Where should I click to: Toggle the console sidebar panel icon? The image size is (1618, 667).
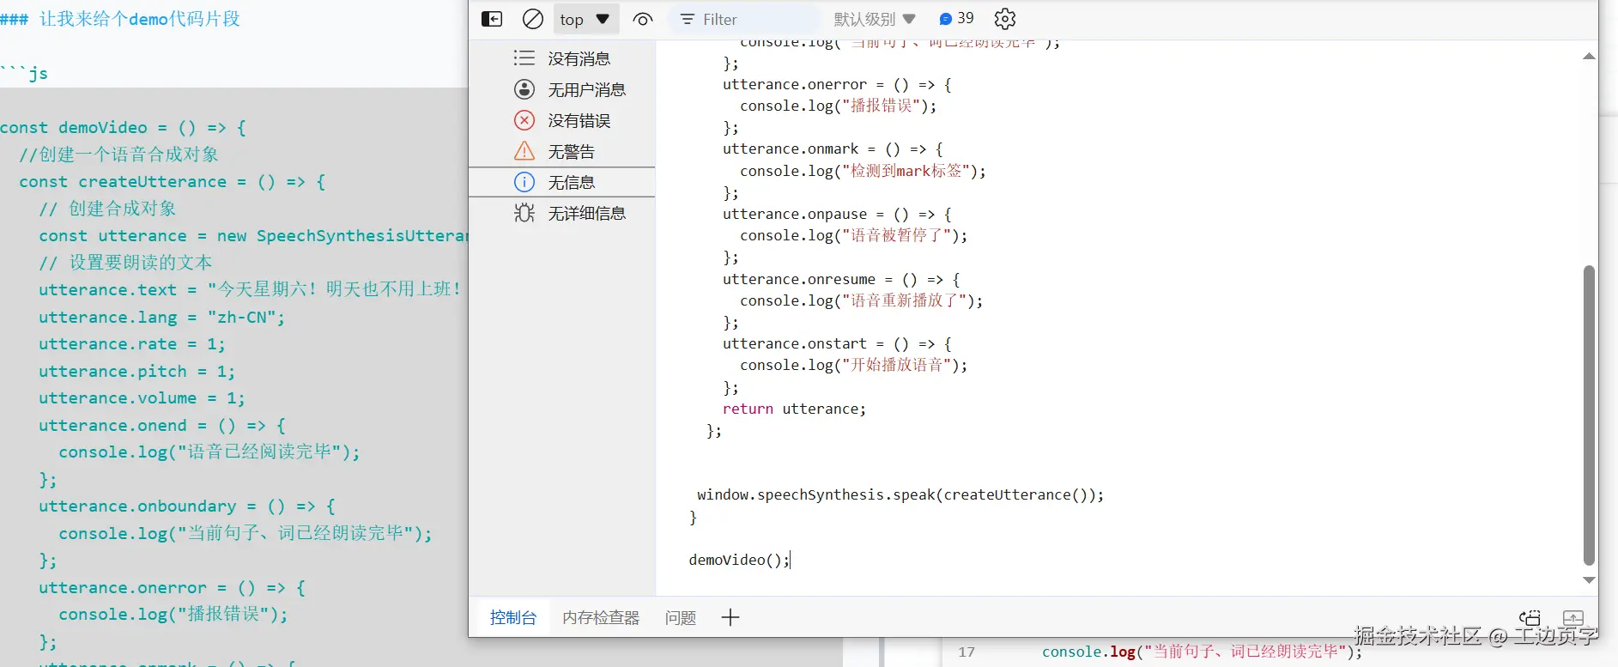(492, 19)
